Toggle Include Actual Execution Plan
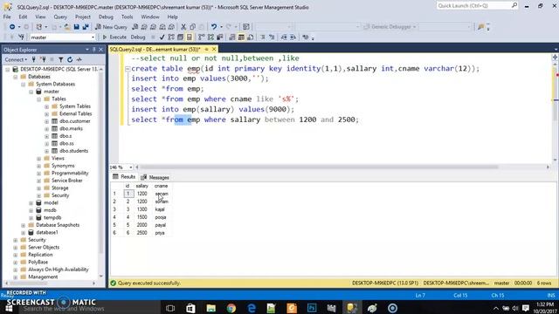This screenshot has width=559, height=314. tap(202, 37)
